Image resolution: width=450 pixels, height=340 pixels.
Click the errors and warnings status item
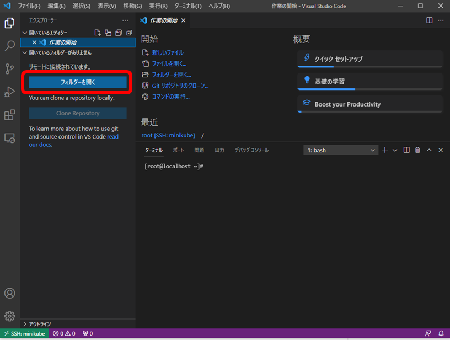click(x=65, y=333)
